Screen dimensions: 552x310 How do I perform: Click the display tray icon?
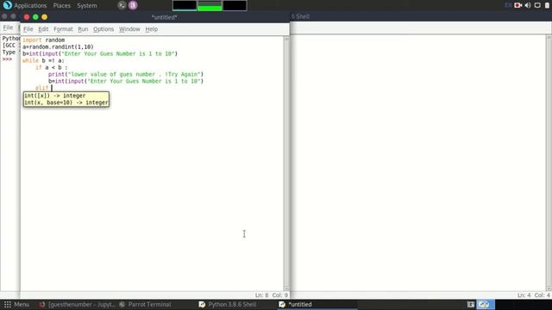[x=537, y=5]
